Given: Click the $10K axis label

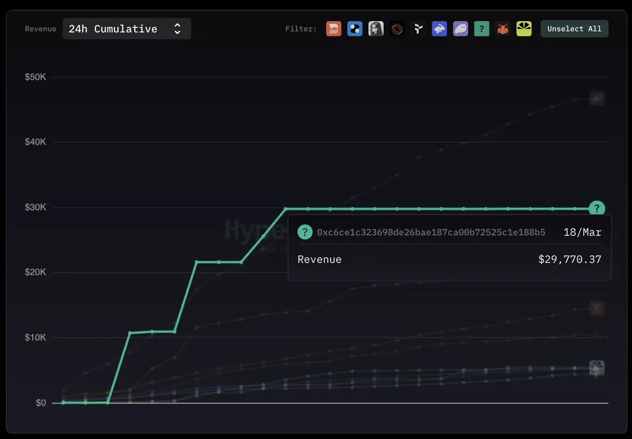Looking at the screenshot, I should [x=35, y=337].
